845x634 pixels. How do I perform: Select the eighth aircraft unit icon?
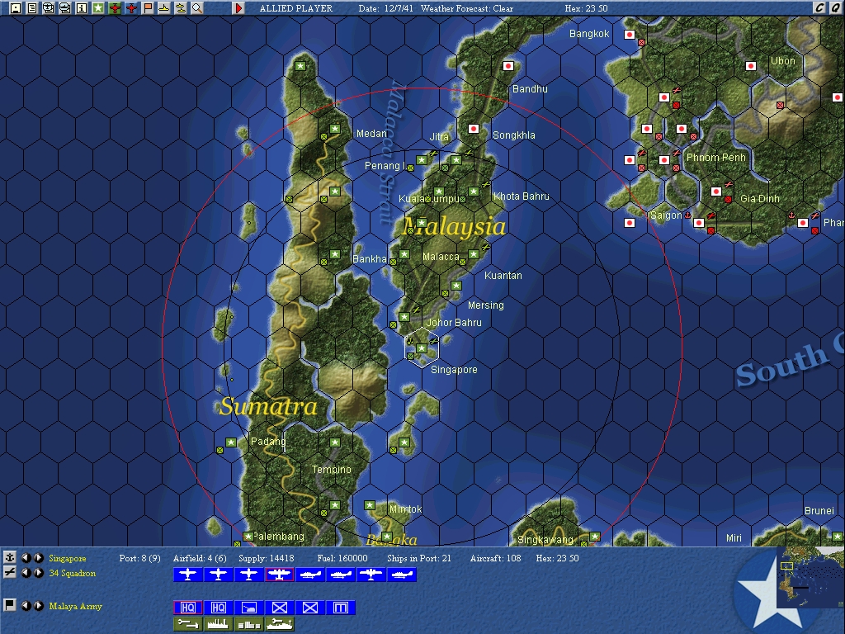(402, 575)
